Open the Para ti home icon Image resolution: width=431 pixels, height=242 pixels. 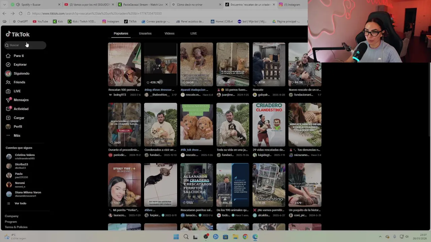[8, 56]
